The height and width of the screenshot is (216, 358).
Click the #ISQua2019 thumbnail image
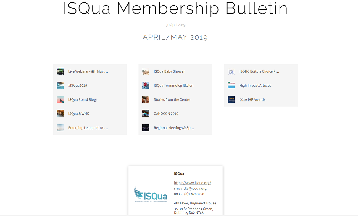[x=60, y=85]
